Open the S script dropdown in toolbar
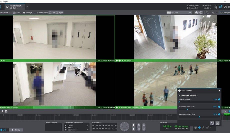This screenshot has width=230, height=133. [x=214, y=13]
